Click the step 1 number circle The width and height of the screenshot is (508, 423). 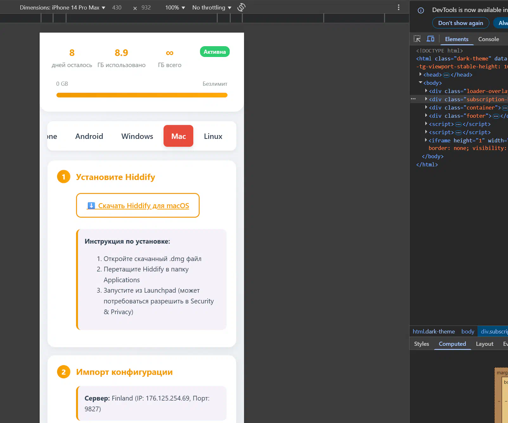coord(64,177)
